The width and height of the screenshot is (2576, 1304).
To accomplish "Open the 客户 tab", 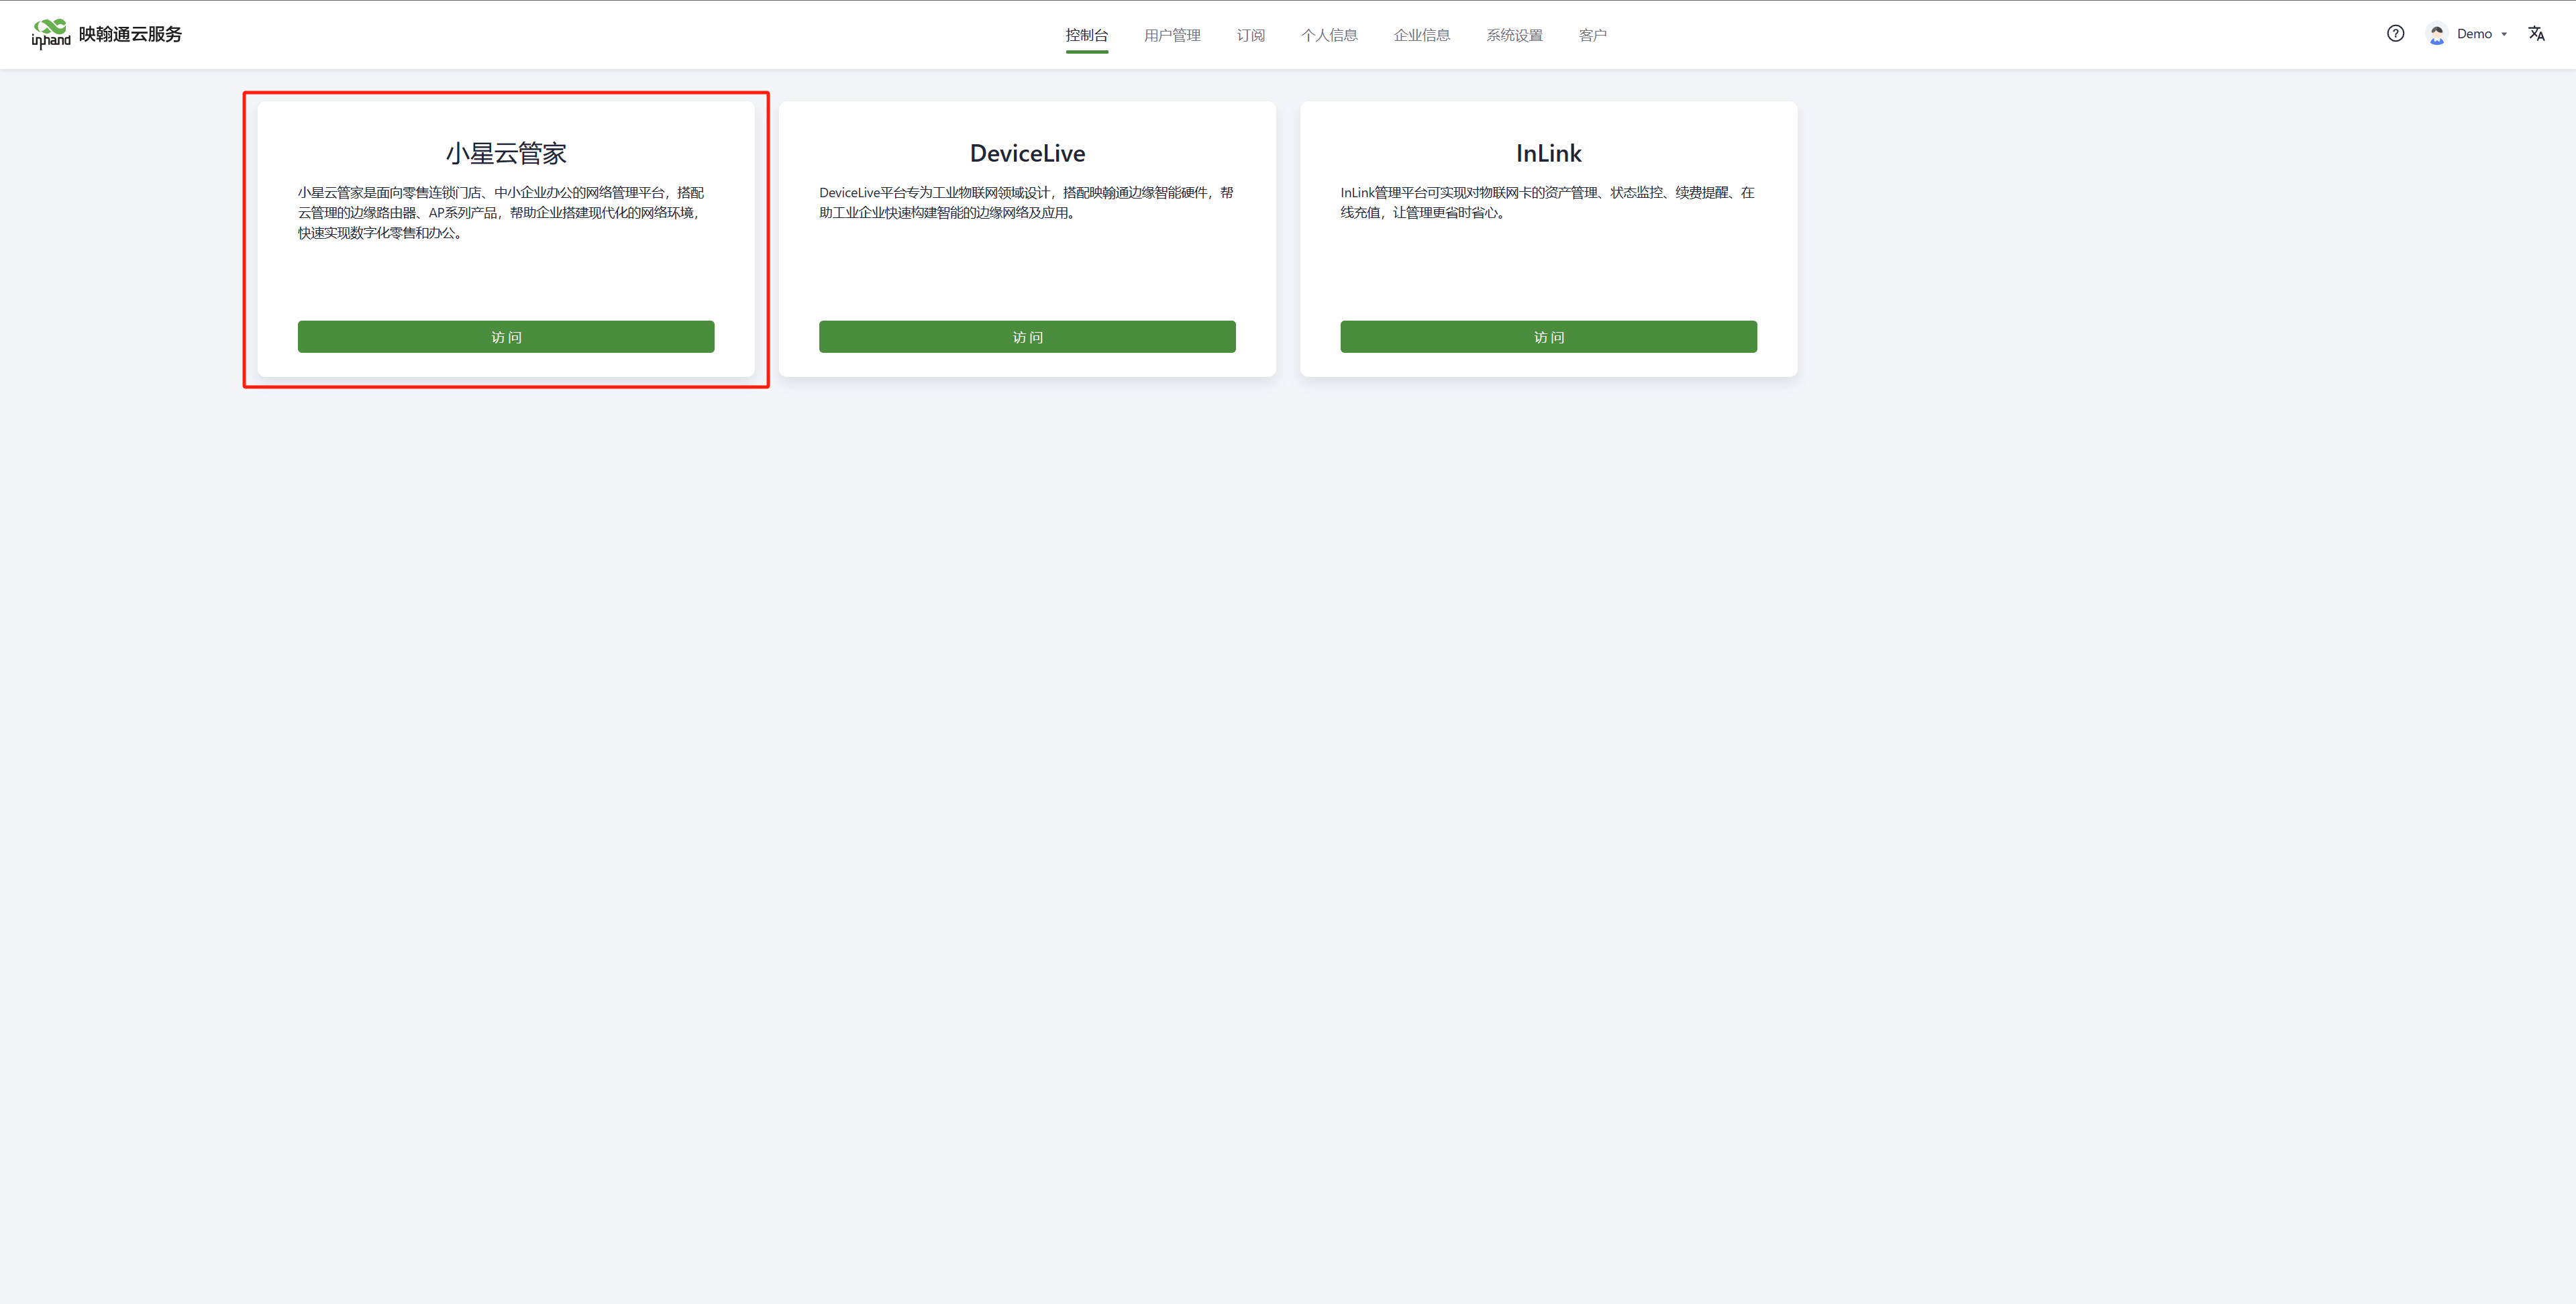I will click(1593, 35).
